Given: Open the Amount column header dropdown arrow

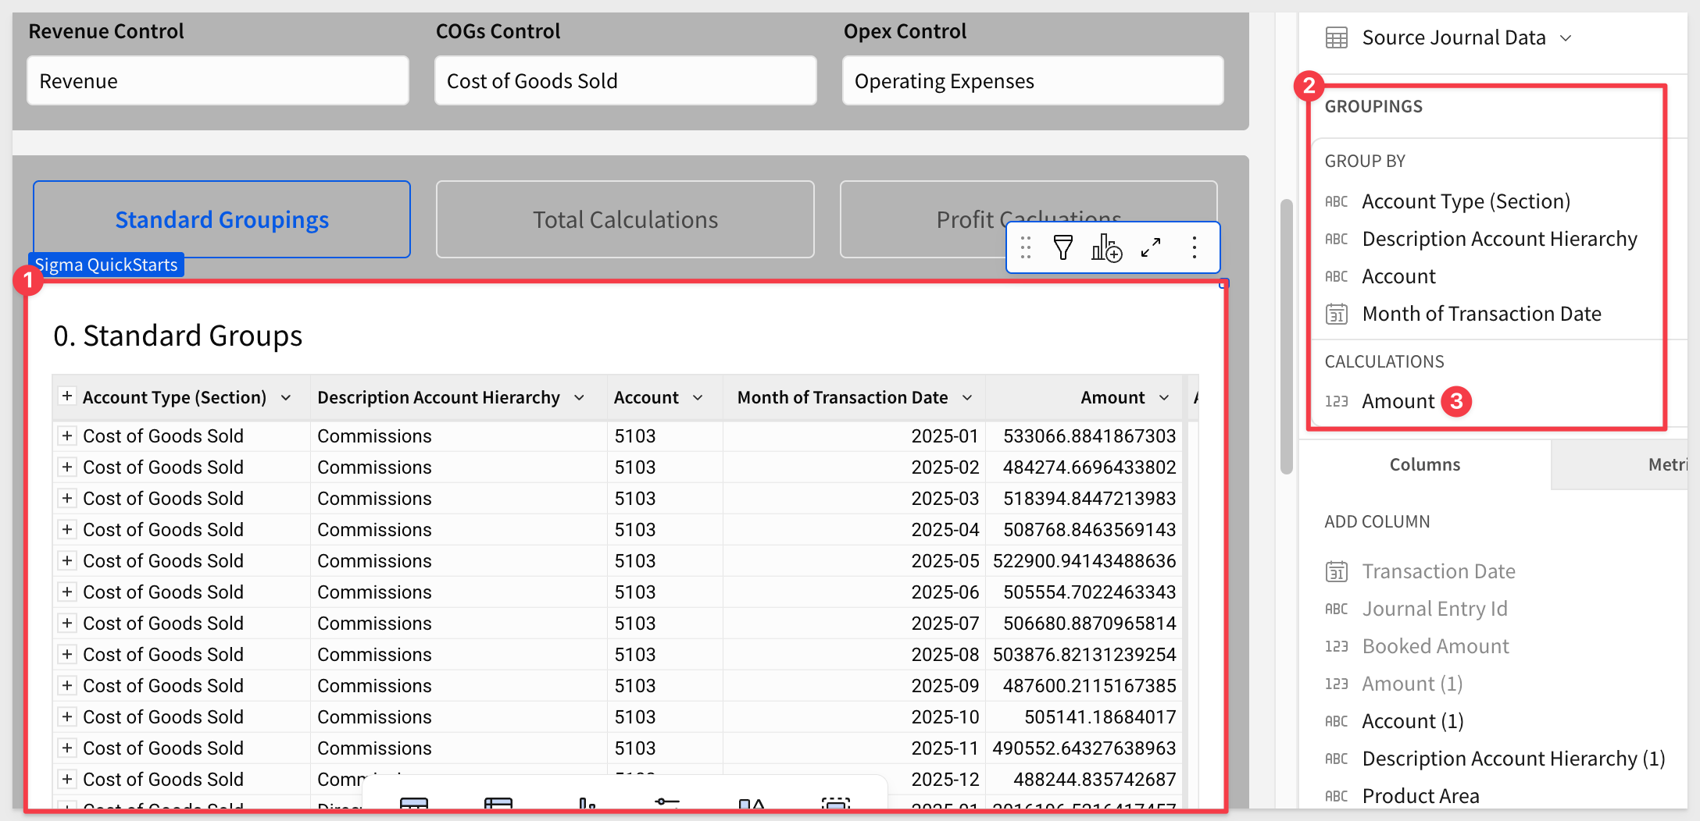Looking at the screenshot, I should 1164,398.
